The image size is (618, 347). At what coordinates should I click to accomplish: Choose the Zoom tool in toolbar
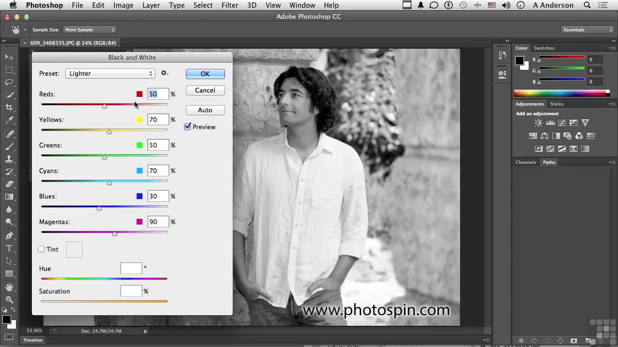click(9, 299)
